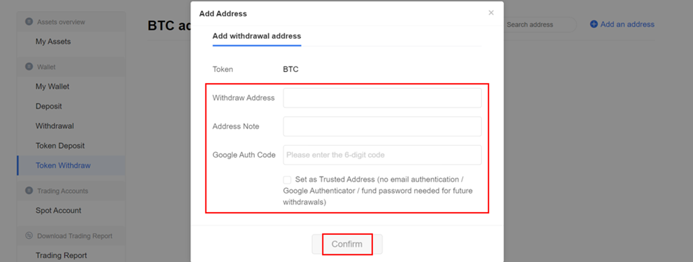The width and height of the screenshot is (693, 262).
Task: Focus the Withdraw Address input field
Action: point(382,98)
